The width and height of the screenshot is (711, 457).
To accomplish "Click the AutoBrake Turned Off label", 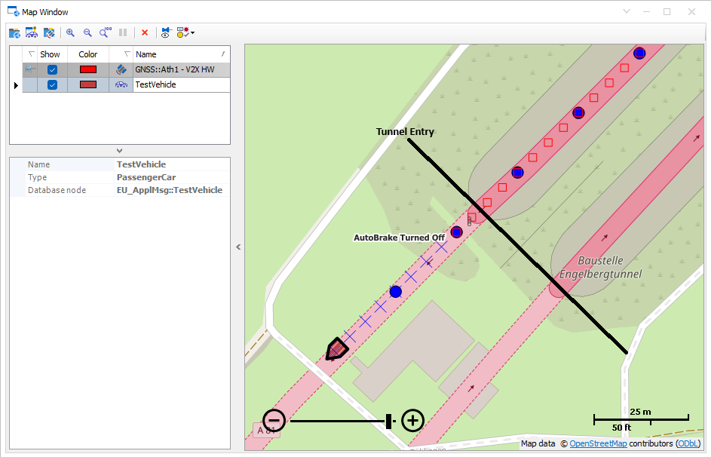I will (x=399, y=238).
